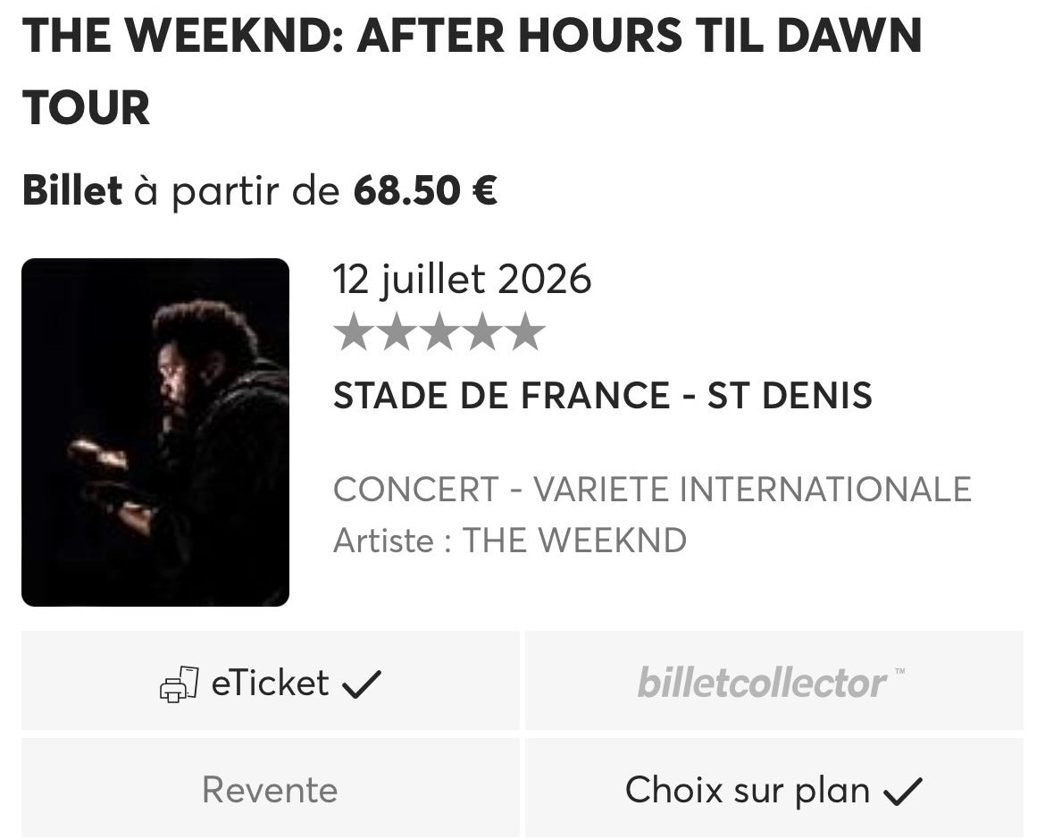
Task: Select the third rating star
Action: coord(439,332)
